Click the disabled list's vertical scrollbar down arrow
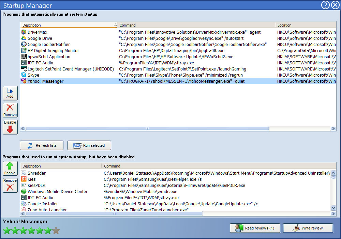The width and height of the screenshot is (341, 239). click(x=333, y=208)
